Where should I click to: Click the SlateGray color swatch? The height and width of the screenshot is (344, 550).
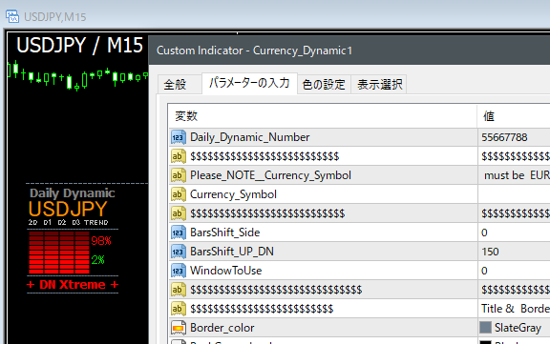pyautogui.click(x=485, y=328)
